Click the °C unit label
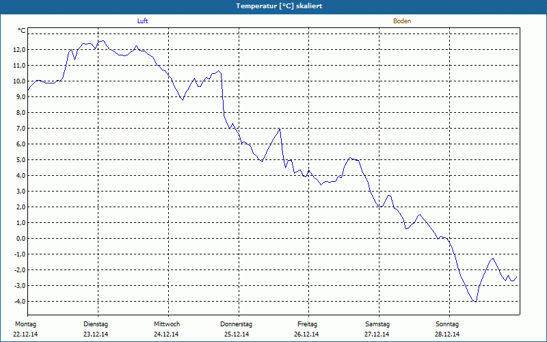The width and height of the screenshot is (547, 342). point(22,31)
